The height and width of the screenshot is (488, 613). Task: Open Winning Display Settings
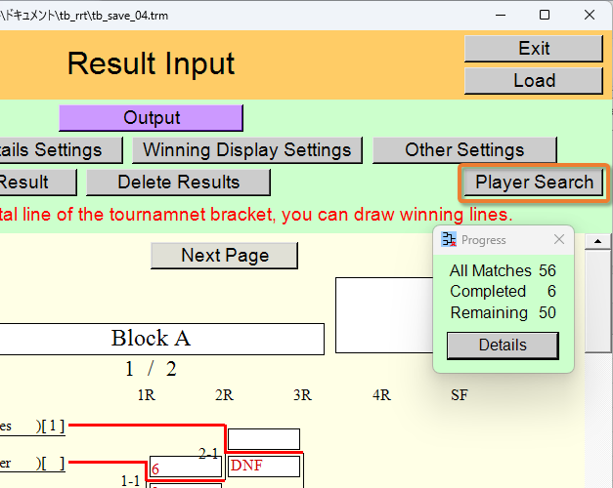[247, 150]
